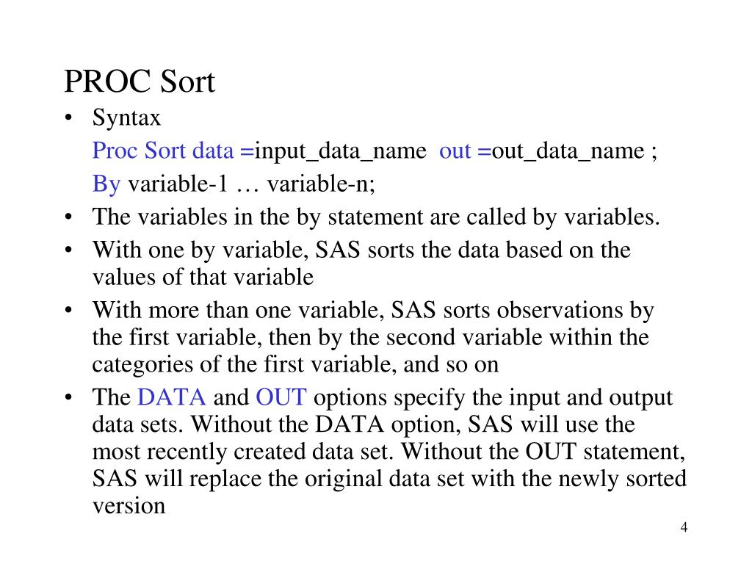Screen dimensions: 752x564
Task: Click variable-1 in the By statement
Action: pyautogui.click(x=178, y=184)
